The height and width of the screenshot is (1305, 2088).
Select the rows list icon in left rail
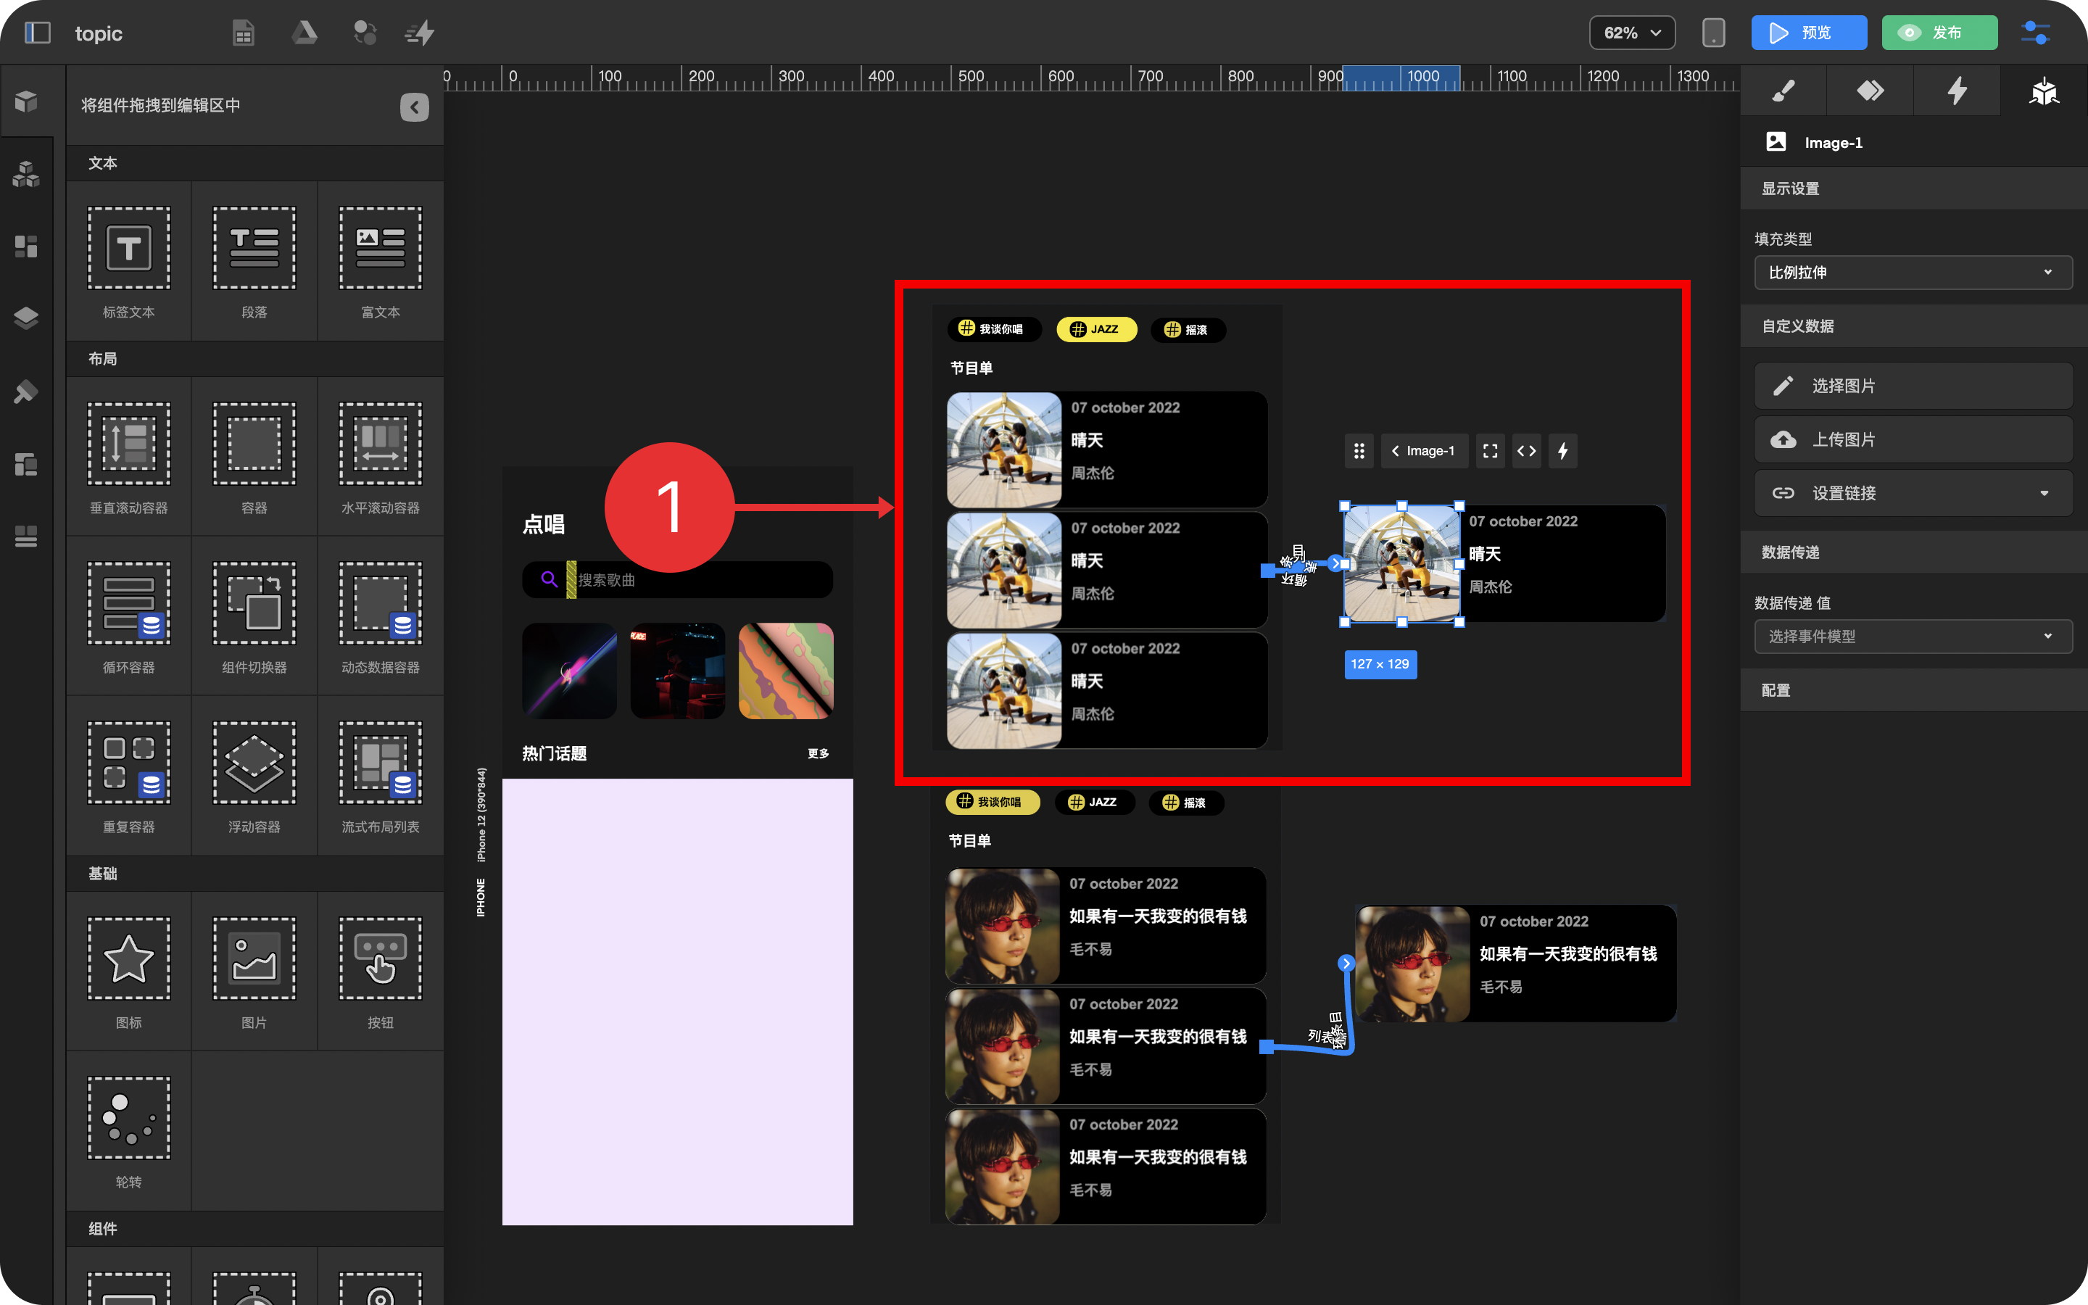tap(26, 536)
